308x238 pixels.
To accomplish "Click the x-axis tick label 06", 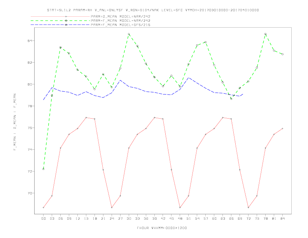I will (x=61, y=219).
